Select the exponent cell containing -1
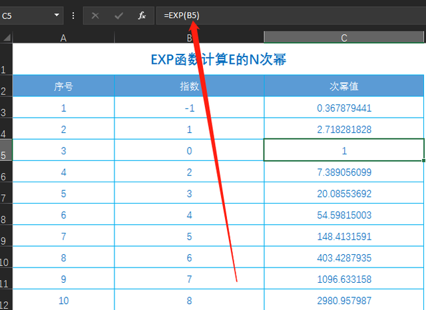 (x=189, y=108)
